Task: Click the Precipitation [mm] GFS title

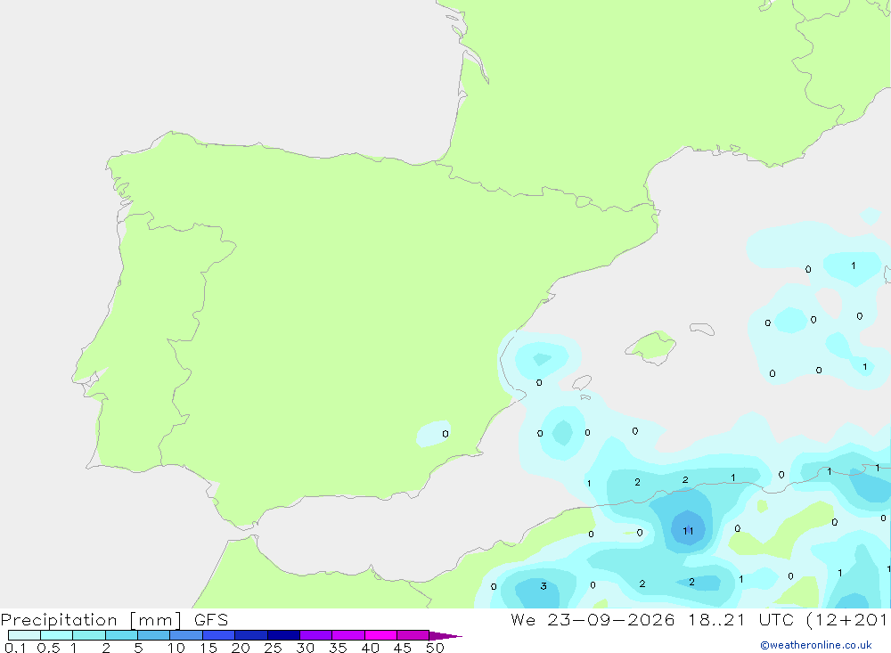Action: point(114,620)
